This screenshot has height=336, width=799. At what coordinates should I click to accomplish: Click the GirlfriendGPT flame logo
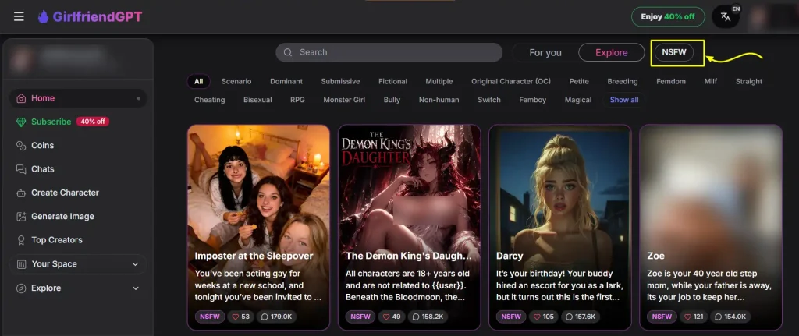44,17
